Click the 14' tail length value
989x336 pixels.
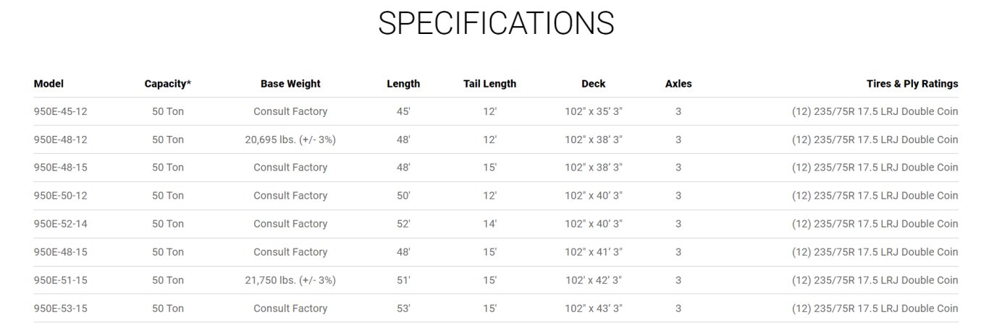[489, 224]
